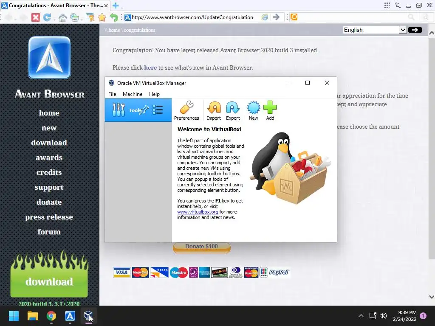This screenshot has height=326, width=435.
Task: Open the English language dropdown
Action: coord(375,30)
